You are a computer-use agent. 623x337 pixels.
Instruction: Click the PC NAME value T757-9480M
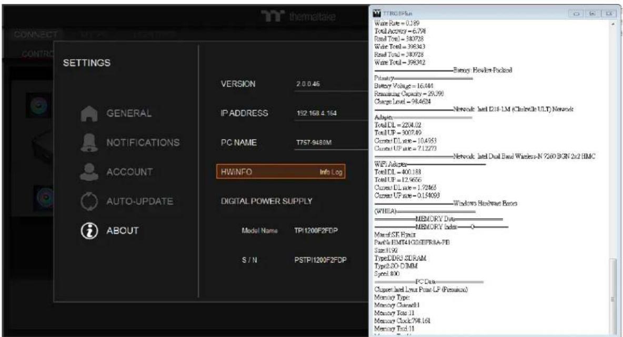point(314,143)
